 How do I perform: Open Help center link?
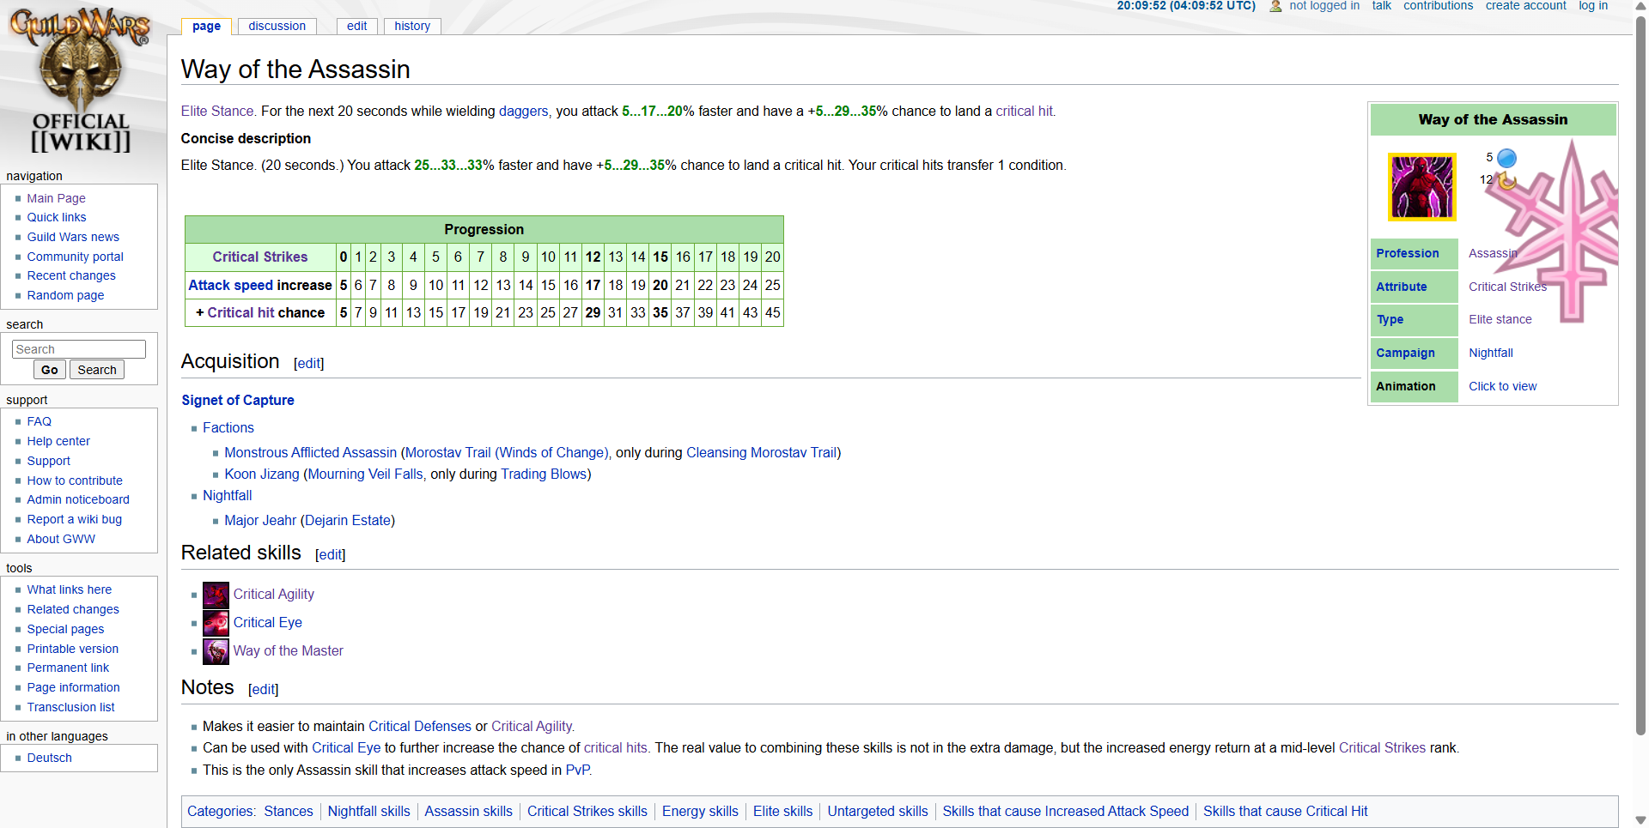pos(58,442)
